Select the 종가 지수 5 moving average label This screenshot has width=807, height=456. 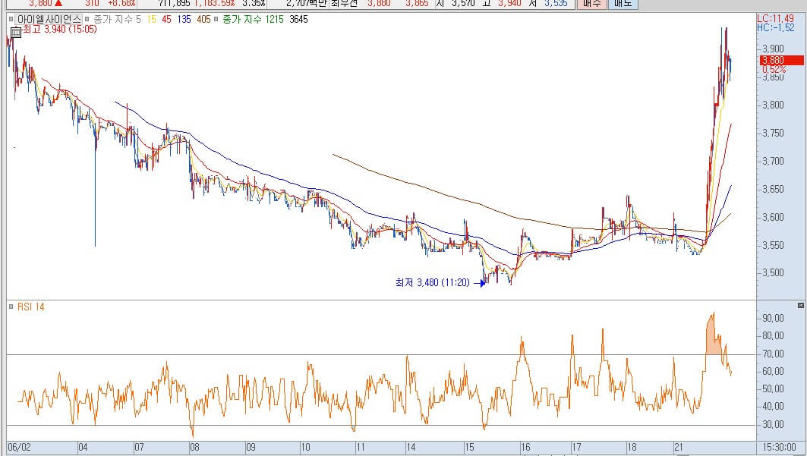pos(117,19)
